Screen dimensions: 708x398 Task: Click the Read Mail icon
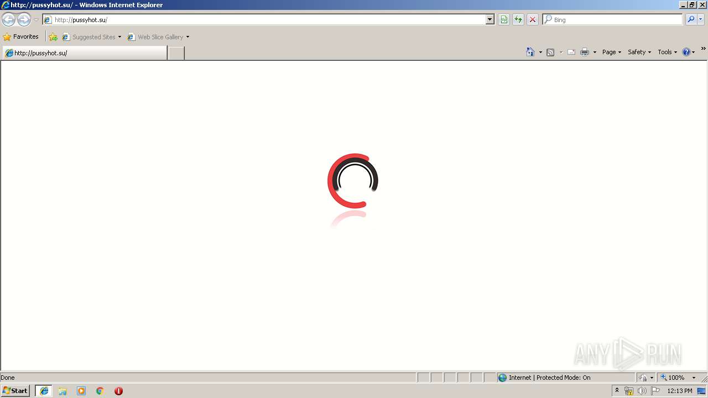571,52
